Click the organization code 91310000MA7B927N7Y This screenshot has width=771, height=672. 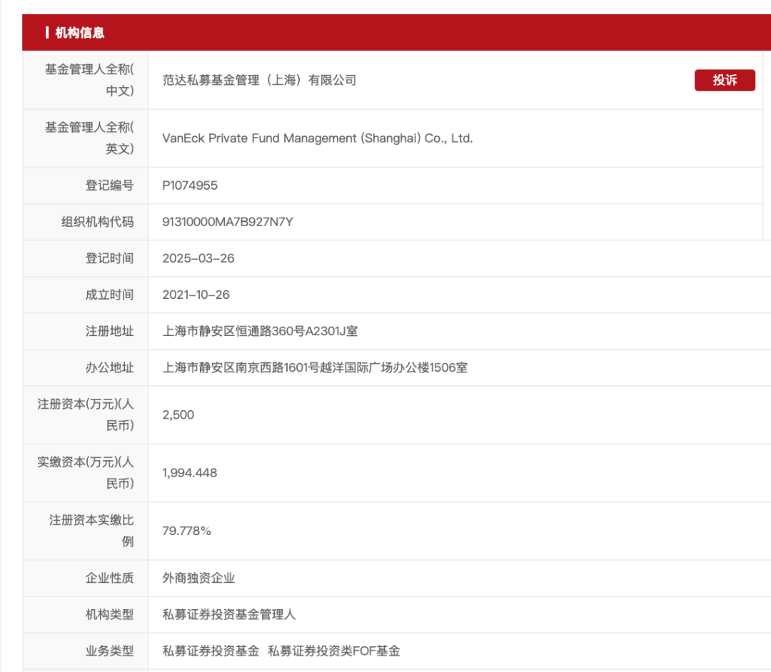tap(228, 222)
